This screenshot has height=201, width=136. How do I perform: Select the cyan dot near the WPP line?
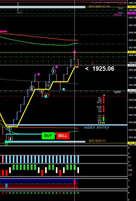point(63,89)
